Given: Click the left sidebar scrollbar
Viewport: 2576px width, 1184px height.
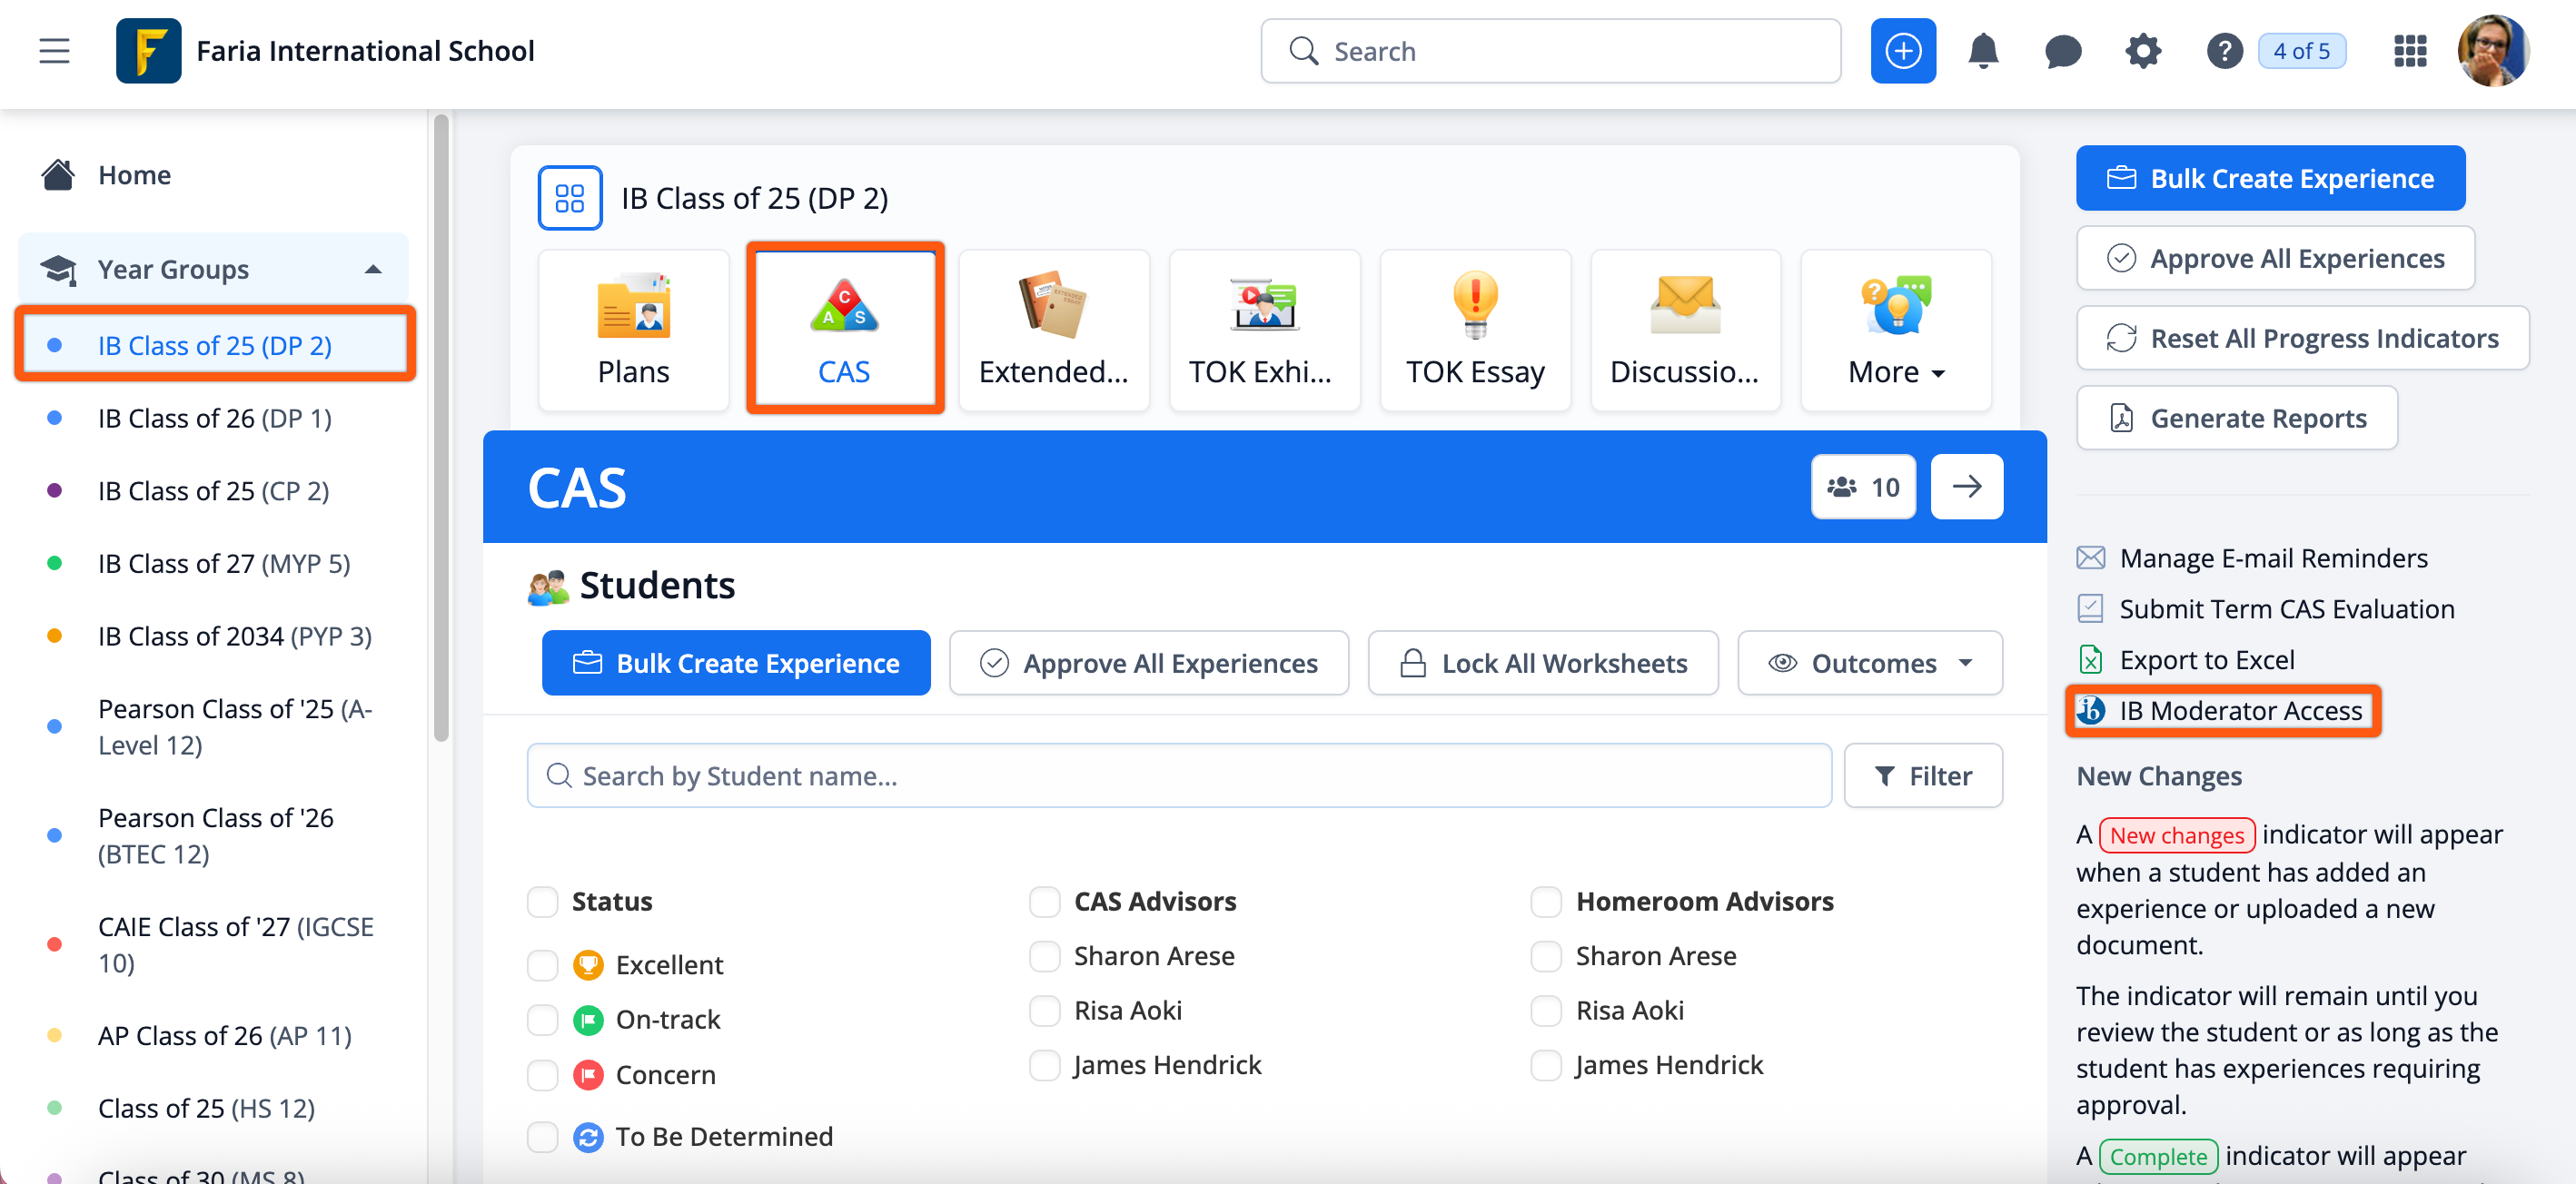Looking at the screenshot, I should 441,428.
